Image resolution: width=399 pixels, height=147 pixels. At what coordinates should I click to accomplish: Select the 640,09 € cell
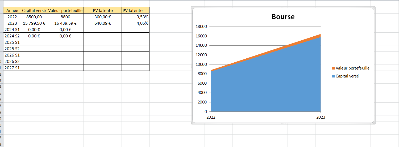(x=103, y=23)
